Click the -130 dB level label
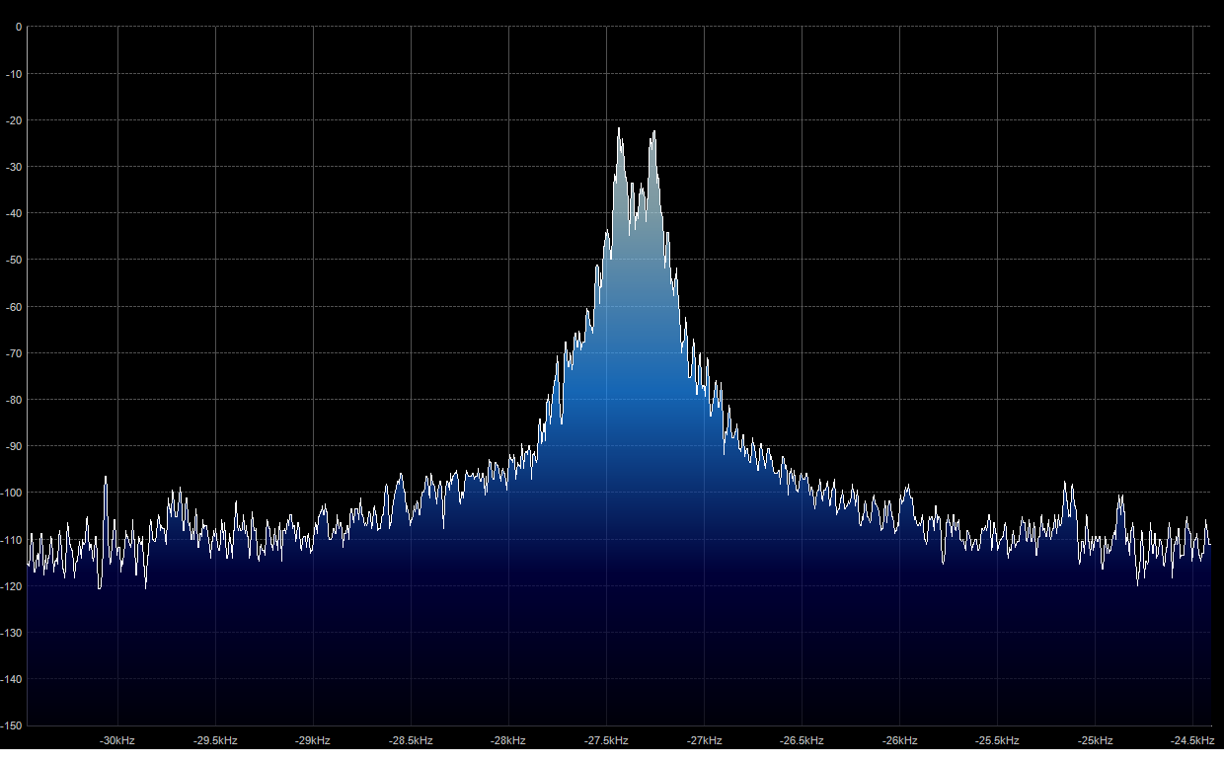Viewport: 1224px width, 763px height. pos(12,632)
